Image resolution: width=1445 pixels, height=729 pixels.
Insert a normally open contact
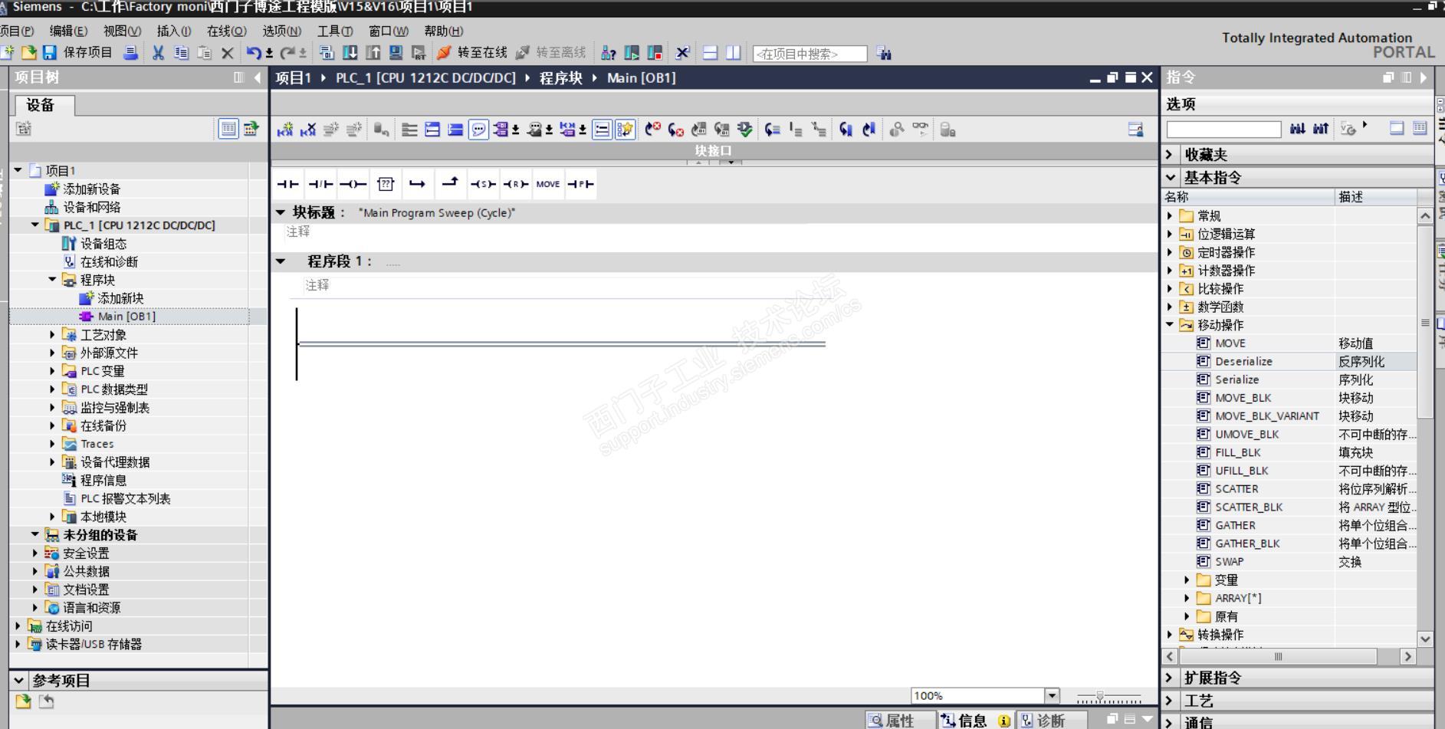[288, 184]
